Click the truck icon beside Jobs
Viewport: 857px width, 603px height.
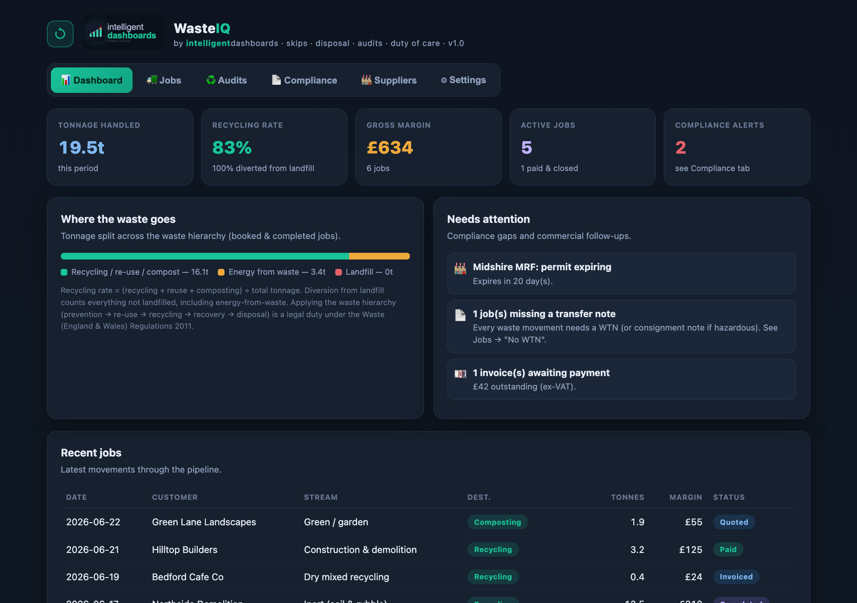pos(152,80)
